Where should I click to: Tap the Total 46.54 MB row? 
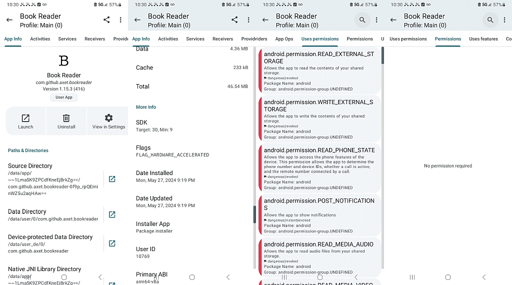tap(192, 86)
